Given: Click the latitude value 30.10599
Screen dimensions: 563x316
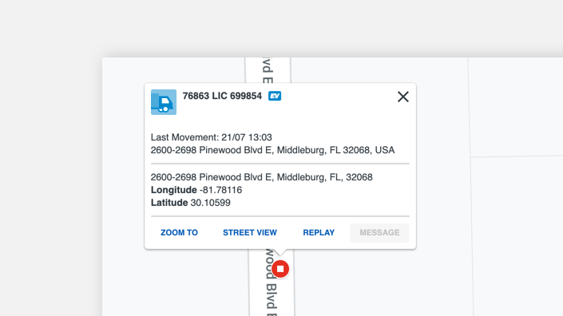Looking at the screenshot, I should [210, 203].
